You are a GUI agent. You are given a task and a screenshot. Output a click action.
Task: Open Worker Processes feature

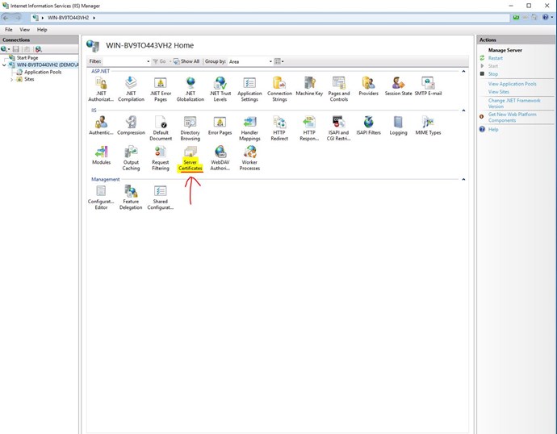tap(249, 158)
